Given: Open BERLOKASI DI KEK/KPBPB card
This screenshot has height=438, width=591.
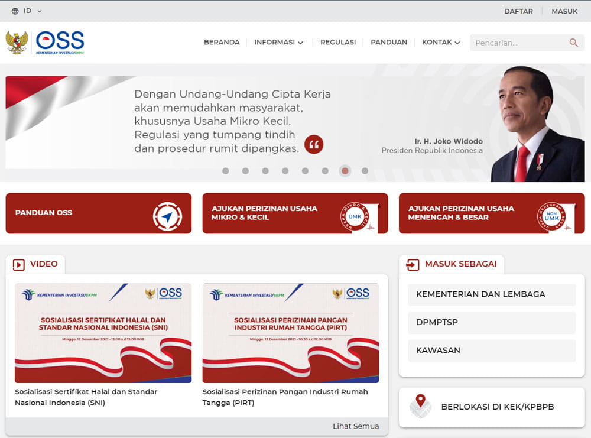Looking at the screenshot, I should click(x=492, y=407).
